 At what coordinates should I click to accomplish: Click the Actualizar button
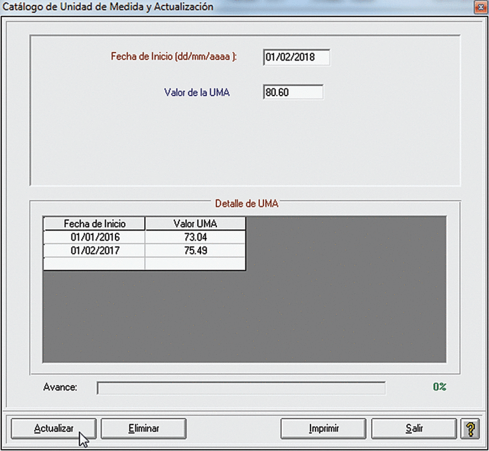54,428
